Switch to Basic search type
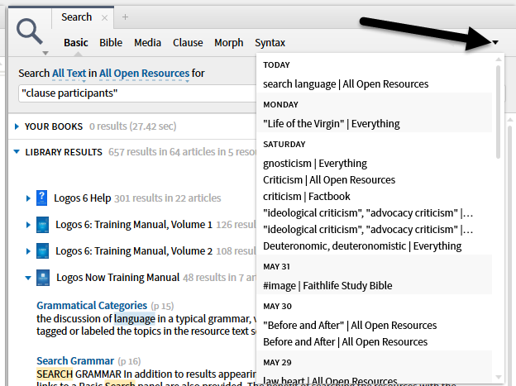The height and width of the screenshot is (386, 516). (x=76, y=43)
